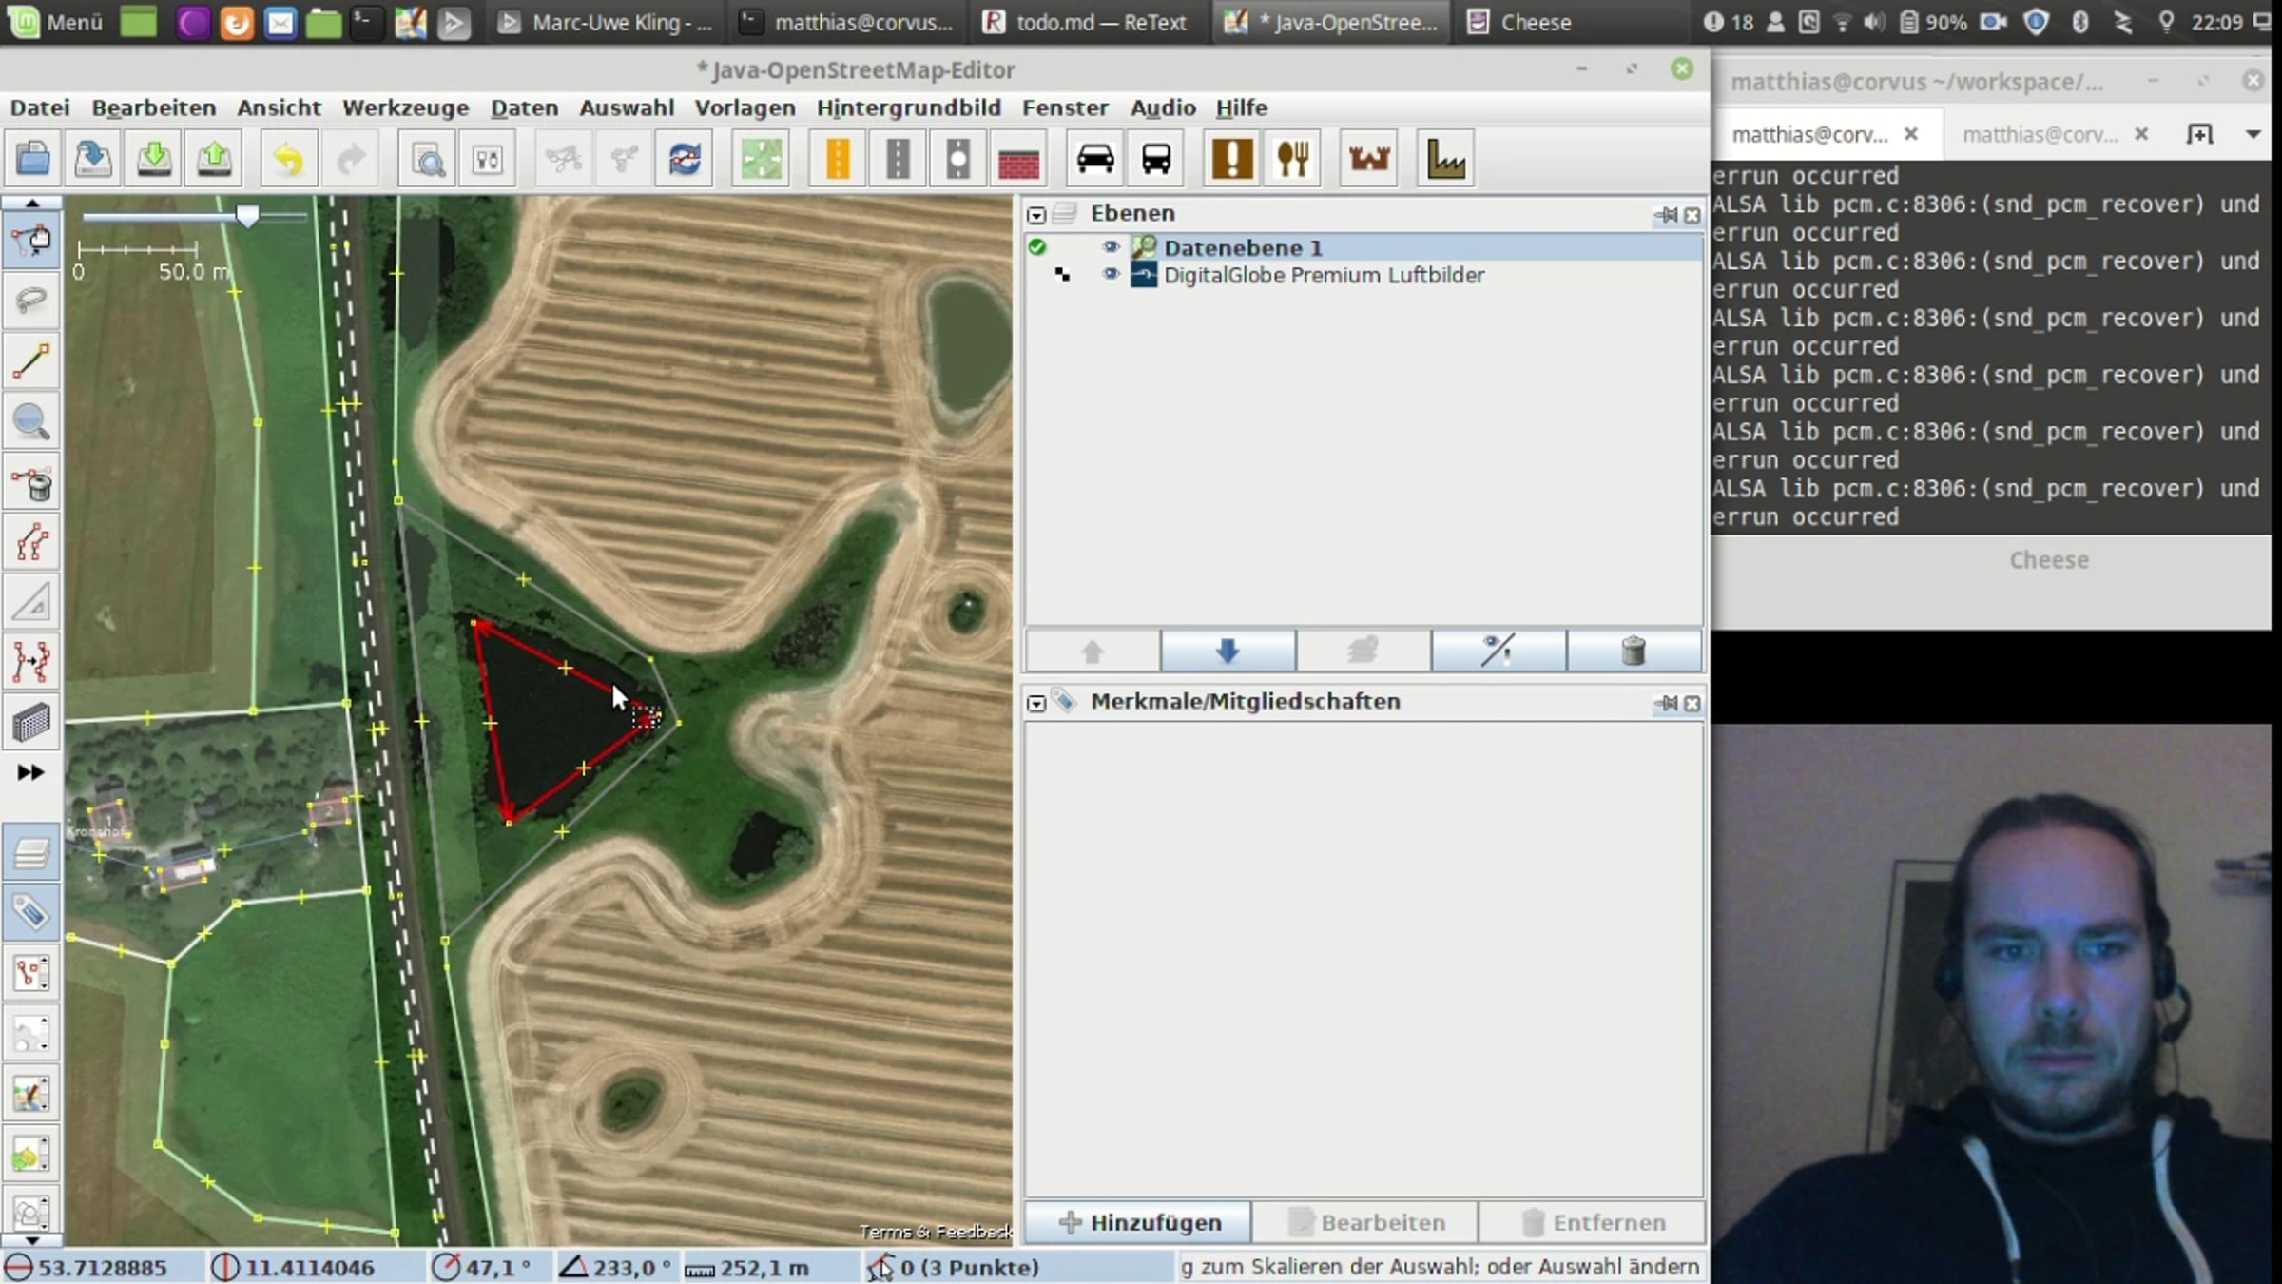This screenshot has height=1284, width=2282.
Task: Toggle visibility eye of DigitalGlobe Premium Luftbilder
Action: (1110, 275)
